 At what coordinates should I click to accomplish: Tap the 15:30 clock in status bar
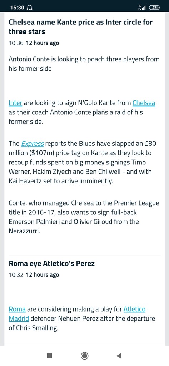point(17,8)
